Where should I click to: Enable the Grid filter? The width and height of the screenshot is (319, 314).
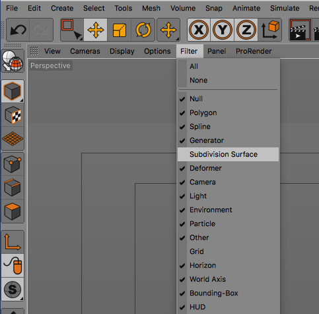tap(228, 251)
